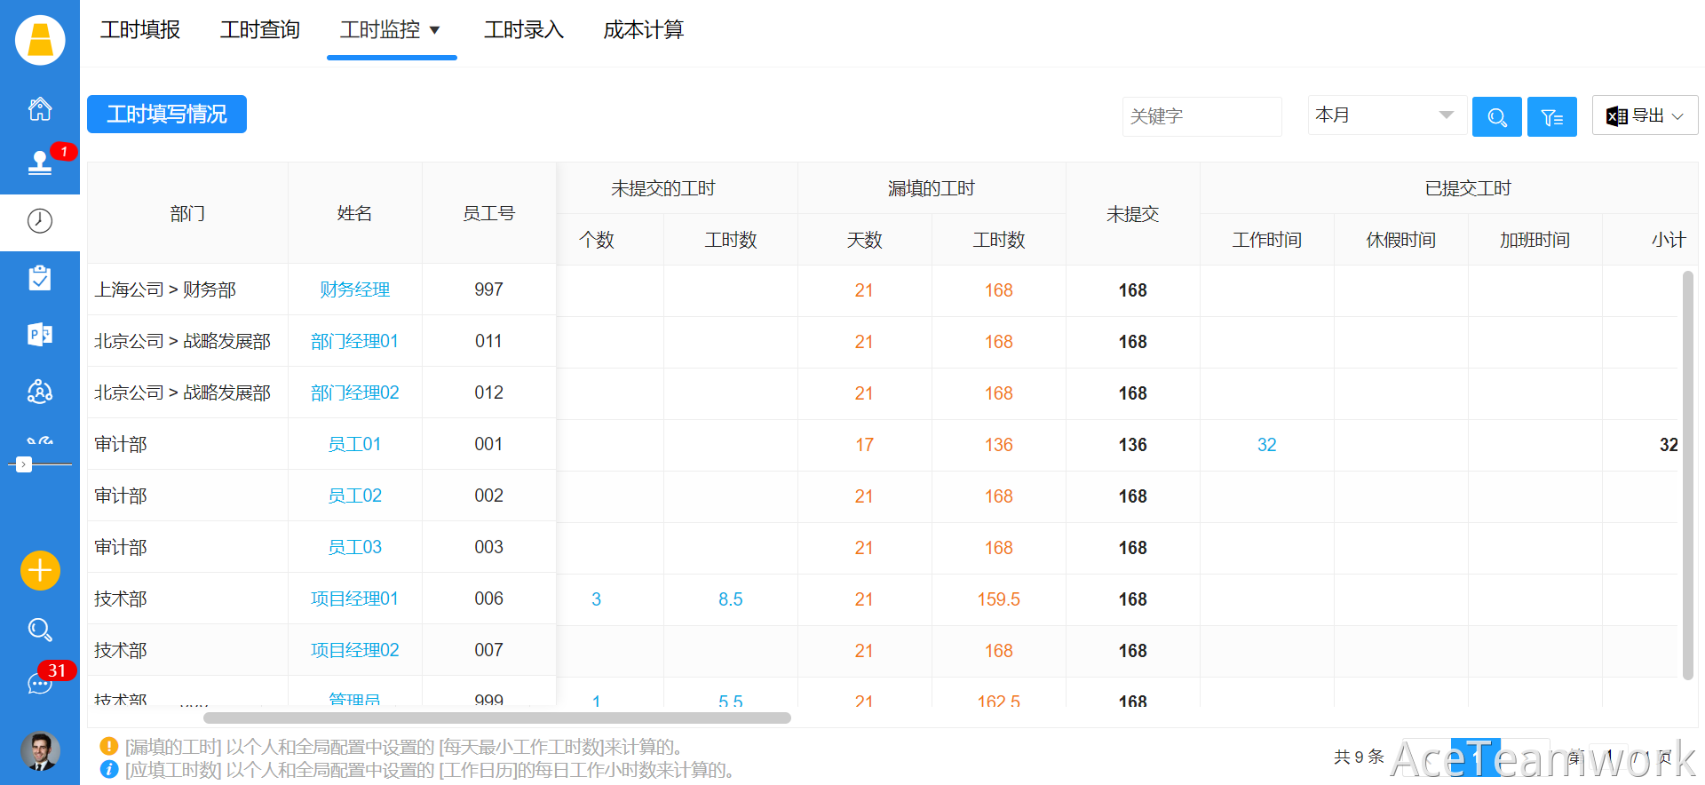The height and width of the screenshot is (785, 1705).
Task: Go to the 成本计算 tab
Action: [643, 30]
